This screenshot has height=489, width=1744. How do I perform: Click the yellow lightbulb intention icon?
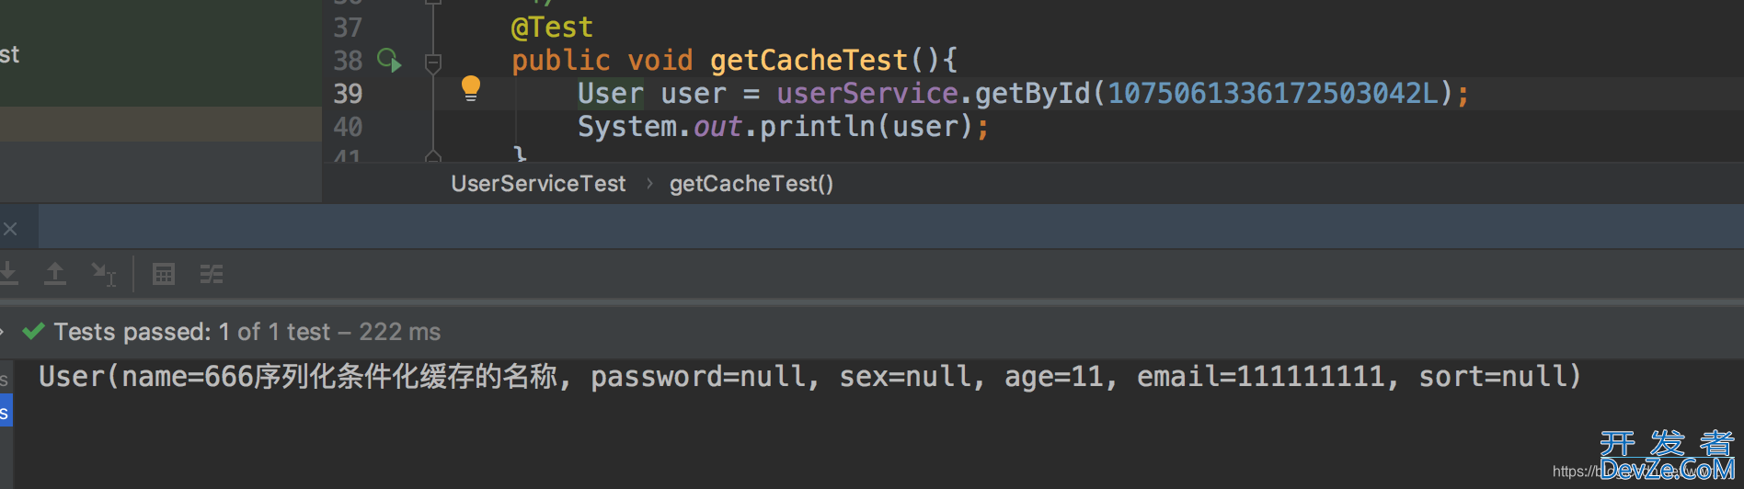pos(470,88)
